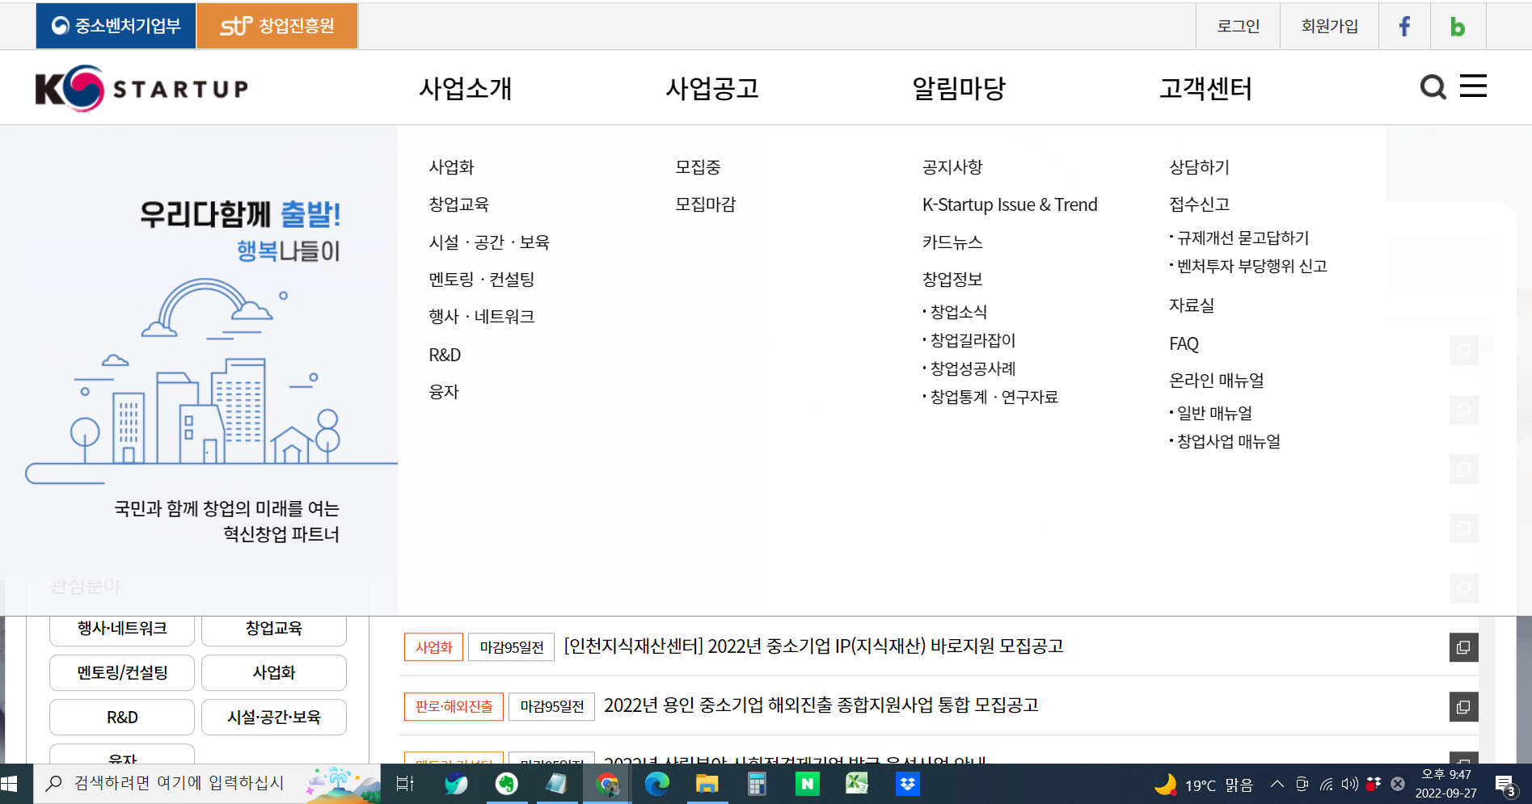
Task: Select 융자 in 사업소개 submenu
Action: (444, 392)
